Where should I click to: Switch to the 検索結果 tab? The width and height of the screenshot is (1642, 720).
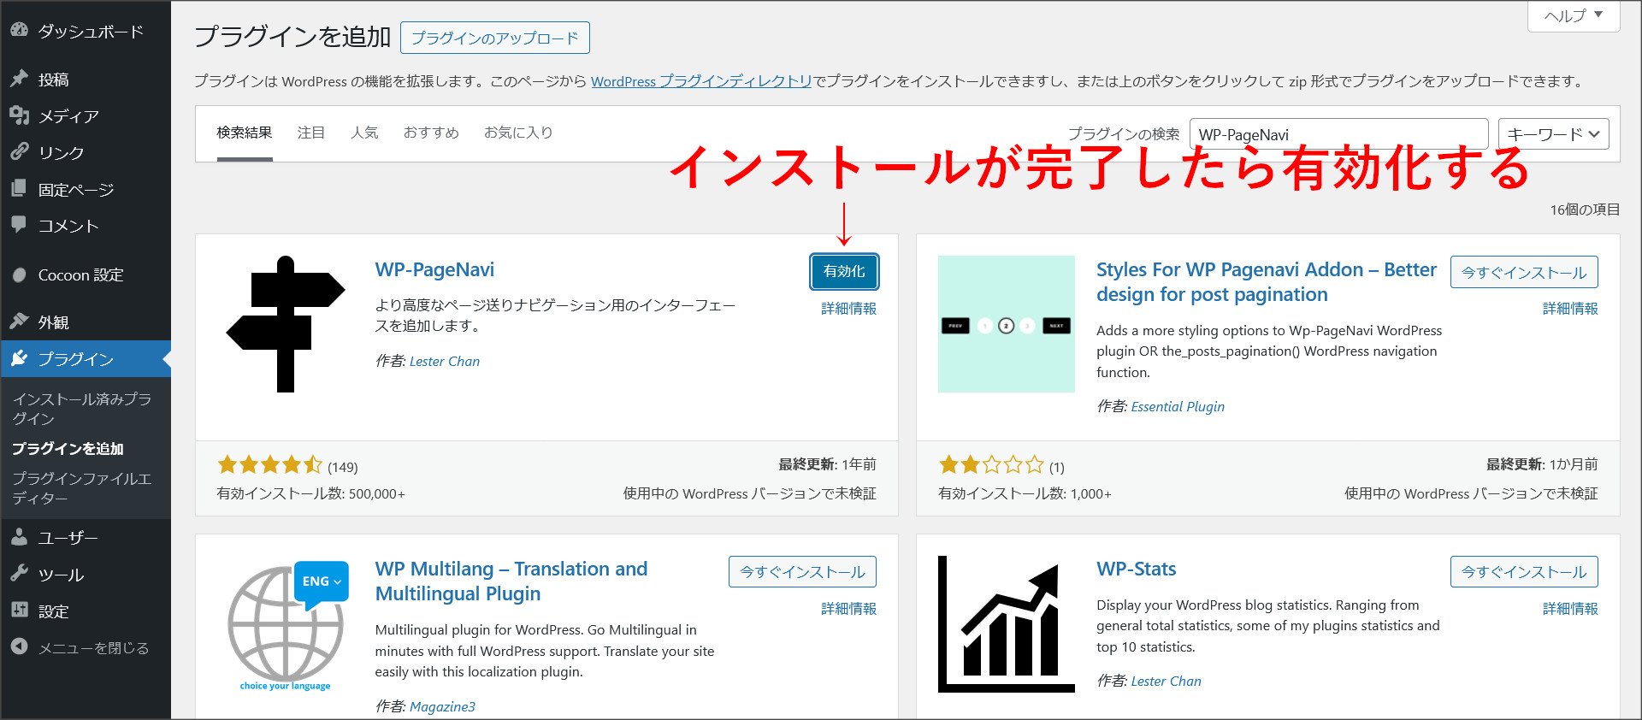coord(245,133)
